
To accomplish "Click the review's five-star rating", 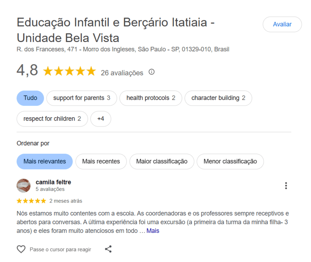I will coord(31,201).
